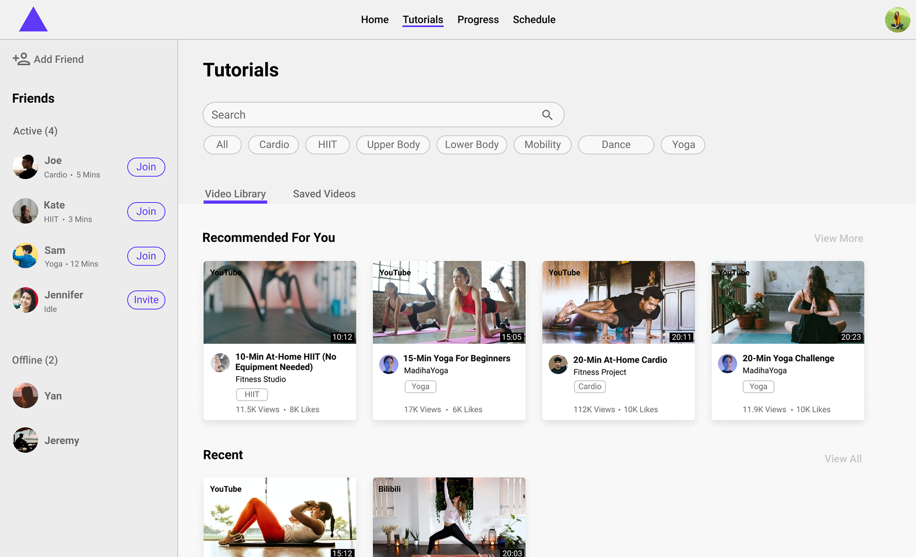Image resolution: width=916 pixels, height=557 pixels.
Task: Open Jeremy's profile picture
Action: [25, 440]
